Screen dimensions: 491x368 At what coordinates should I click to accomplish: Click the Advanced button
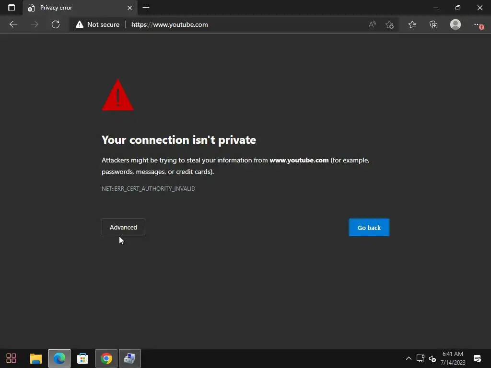[x=123, y=227]
